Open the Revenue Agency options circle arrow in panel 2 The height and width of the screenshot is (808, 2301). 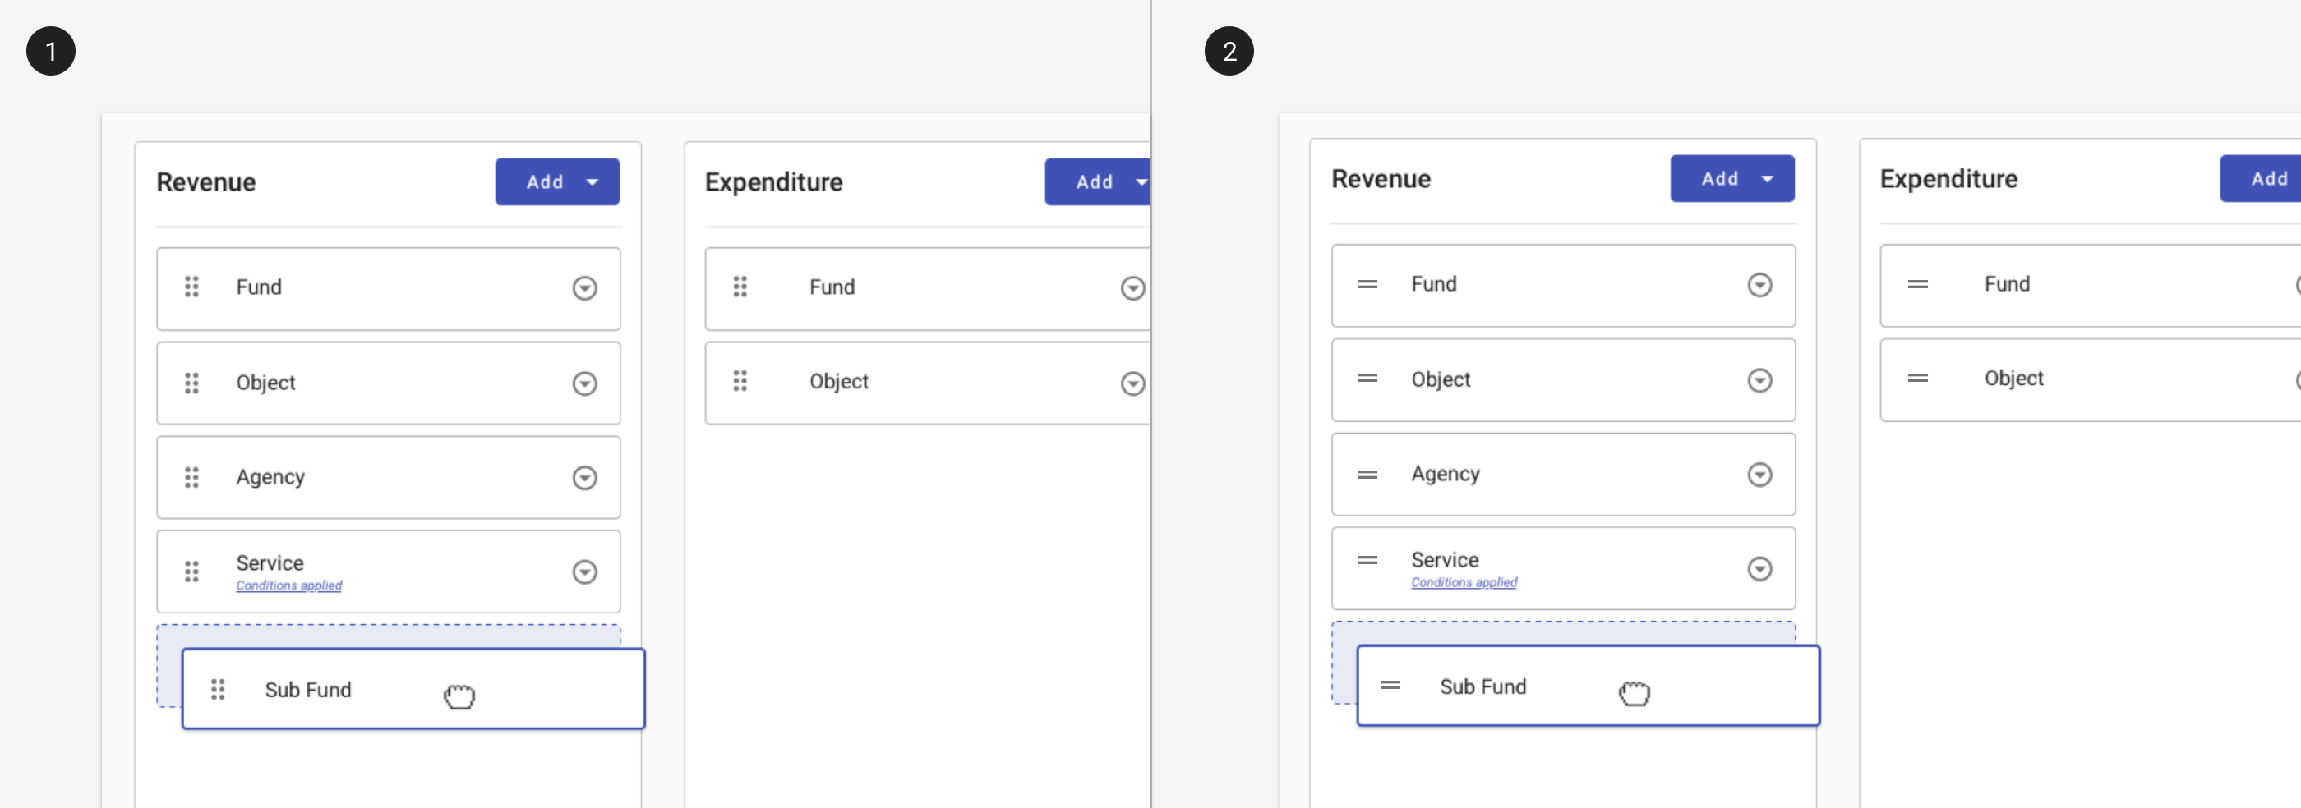tap(1759, 475)
